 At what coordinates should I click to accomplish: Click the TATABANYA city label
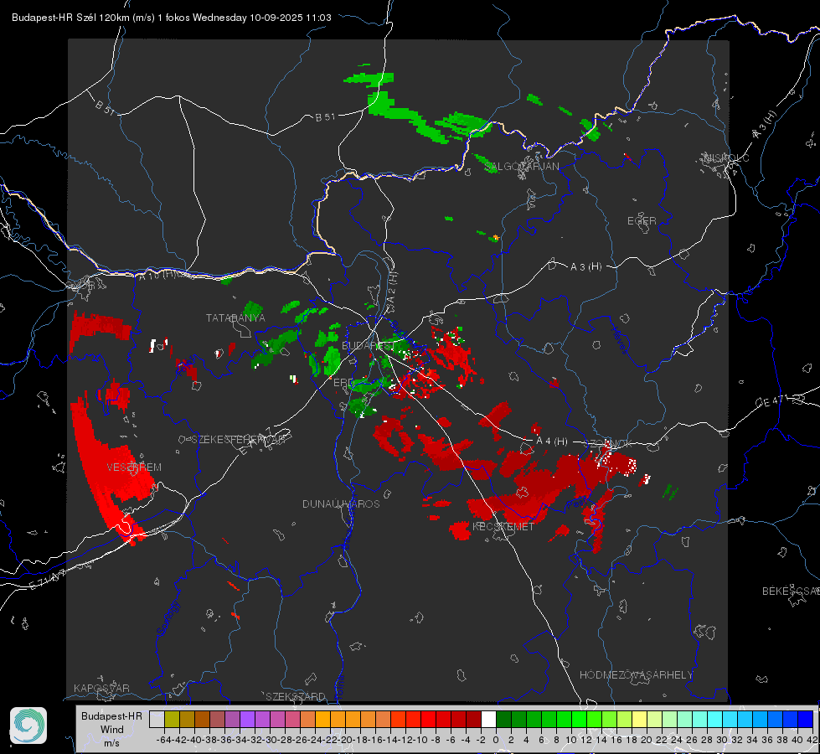pyautogui.click(x=235, y=318)
